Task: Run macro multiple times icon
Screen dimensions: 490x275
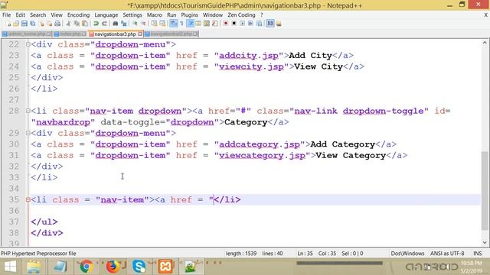Action: (x=250, y=24)
